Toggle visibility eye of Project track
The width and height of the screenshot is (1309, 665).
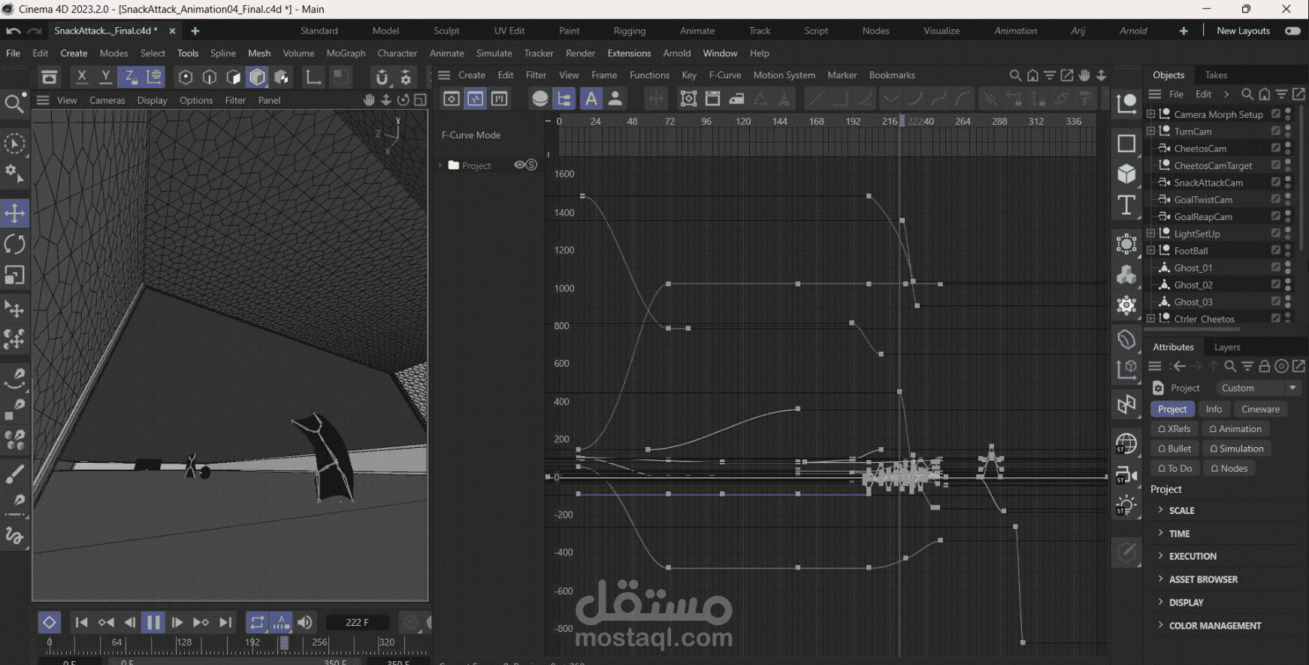coord(520,165)
